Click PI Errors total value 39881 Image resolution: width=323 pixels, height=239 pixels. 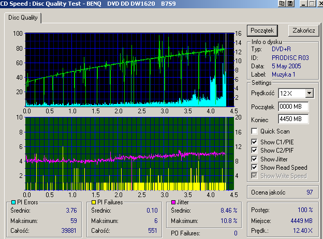point(69,231)
